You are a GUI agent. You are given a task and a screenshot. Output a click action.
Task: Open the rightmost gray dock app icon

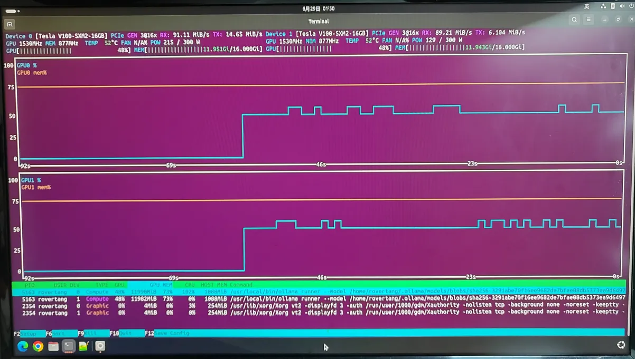point(100,346)
